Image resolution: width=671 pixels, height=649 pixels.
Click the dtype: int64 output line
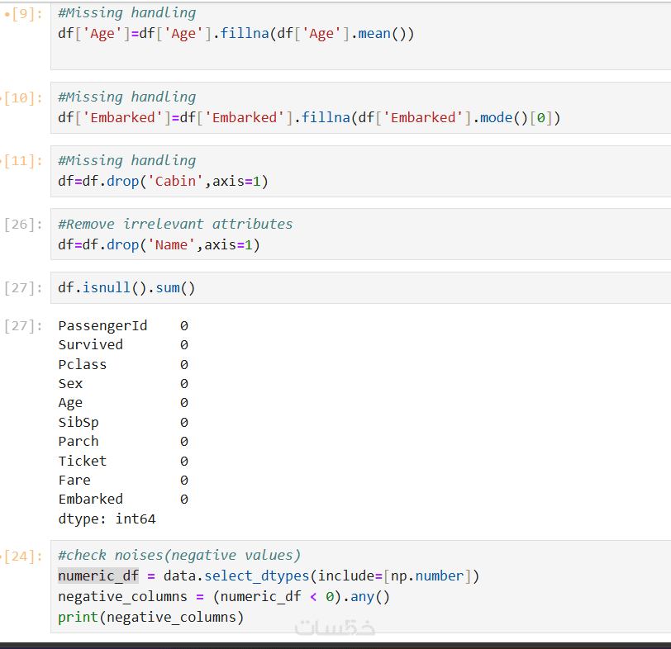pyautogui.click(x=107, y=519)
